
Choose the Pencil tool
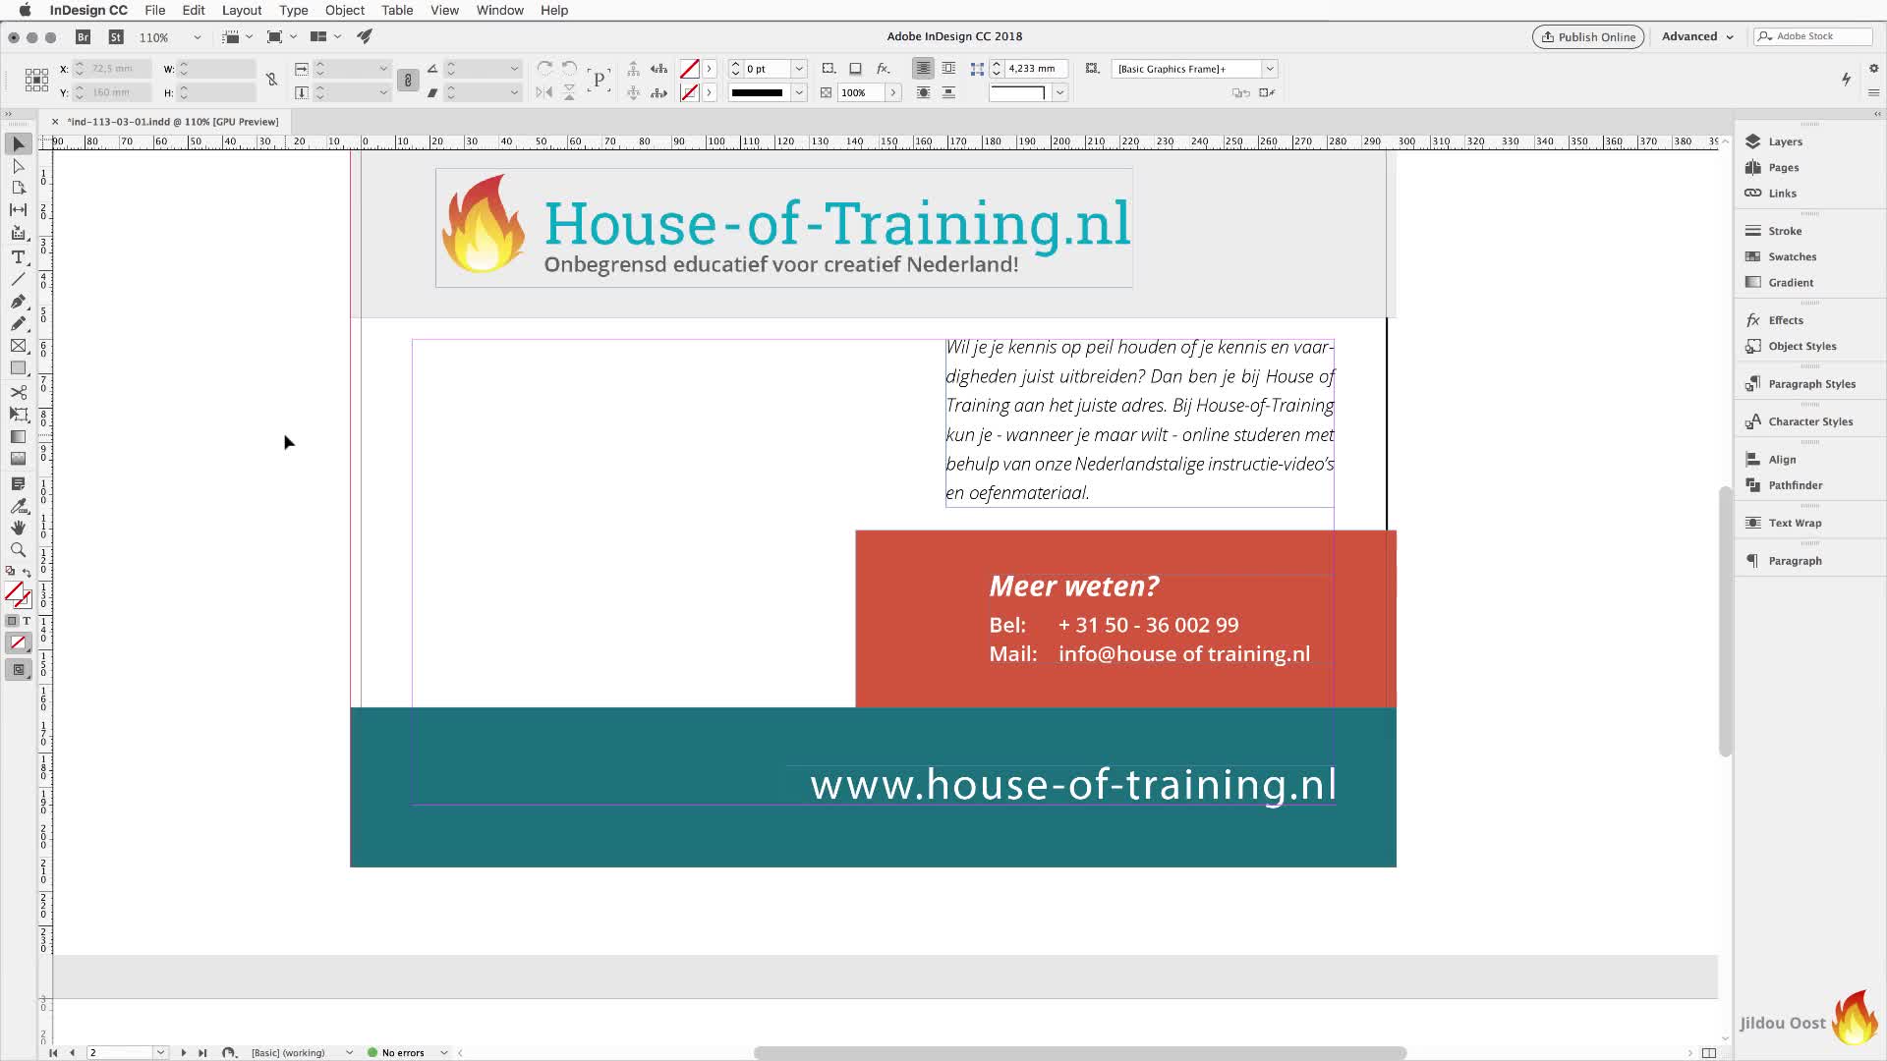pos(18,323)
